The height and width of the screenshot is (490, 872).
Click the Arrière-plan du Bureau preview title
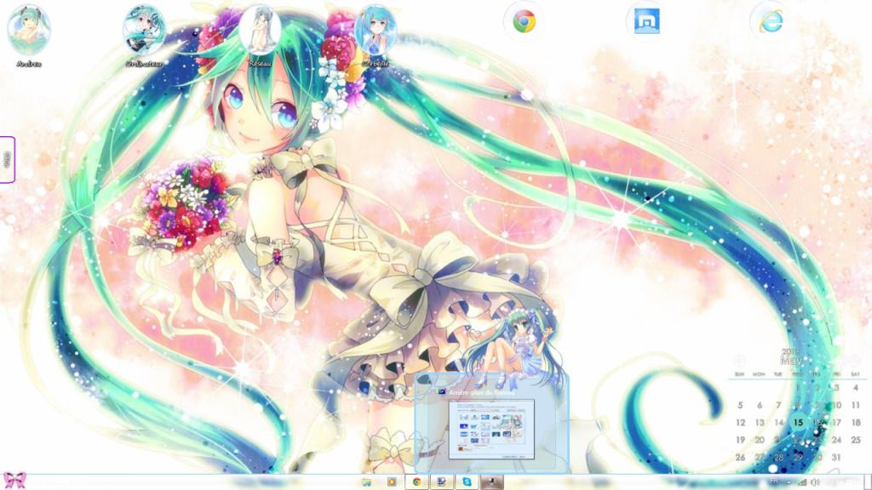[x=482, y=392]
